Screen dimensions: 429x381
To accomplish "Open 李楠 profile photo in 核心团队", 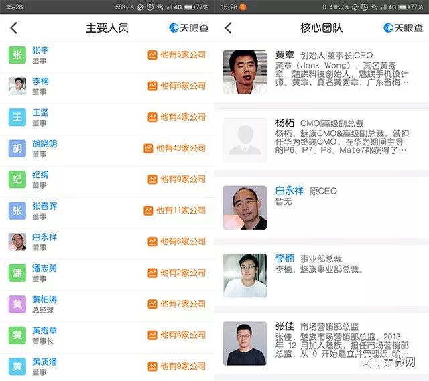I will pos(245,275).
